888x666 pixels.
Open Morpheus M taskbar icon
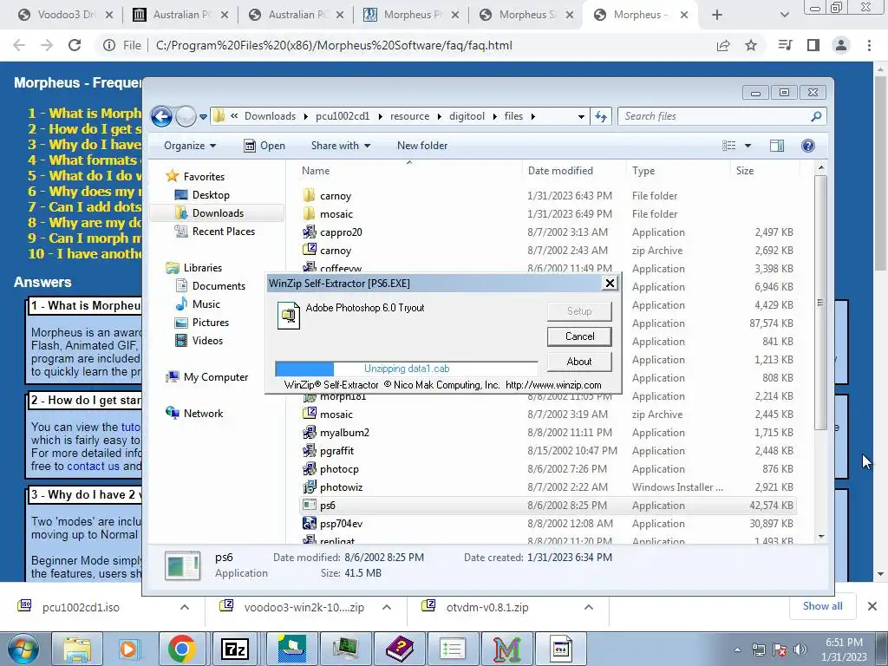[507, 649]
